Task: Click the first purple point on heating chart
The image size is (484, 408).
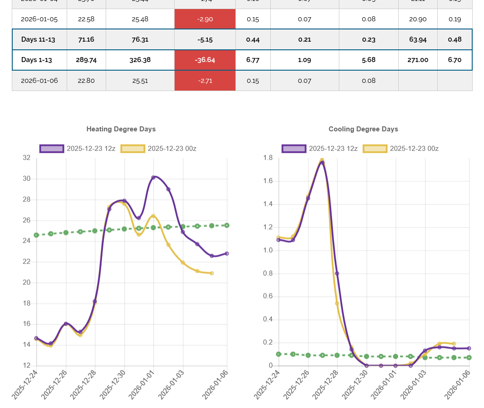Action: pyautogui.click(x=37, y=338)
